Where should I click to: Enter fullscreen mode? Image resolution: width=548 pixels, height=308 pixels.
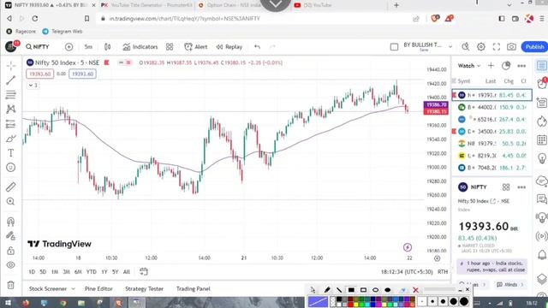pos(497,47)
